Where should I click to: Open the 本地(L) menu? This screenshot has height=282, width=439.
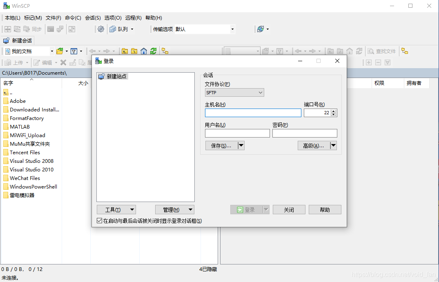[x=13, y=18]
